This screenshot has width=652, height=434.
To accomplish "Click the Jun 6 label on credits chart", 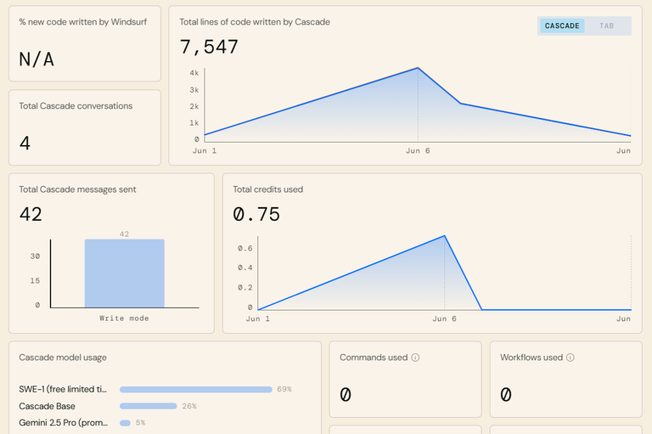I will tap(445, 318).
